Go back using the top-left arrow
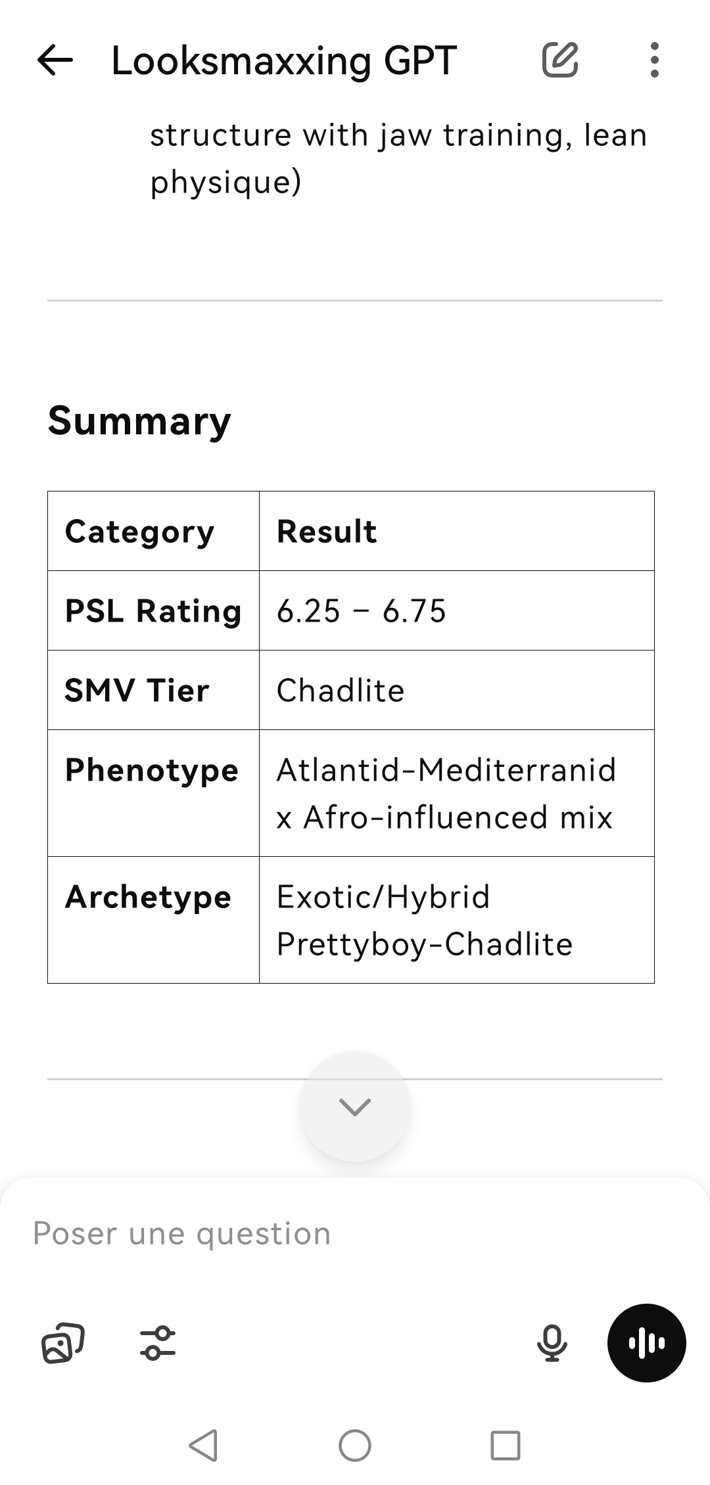This screenshot has width=710, height=1485. (x=55, y=60)
